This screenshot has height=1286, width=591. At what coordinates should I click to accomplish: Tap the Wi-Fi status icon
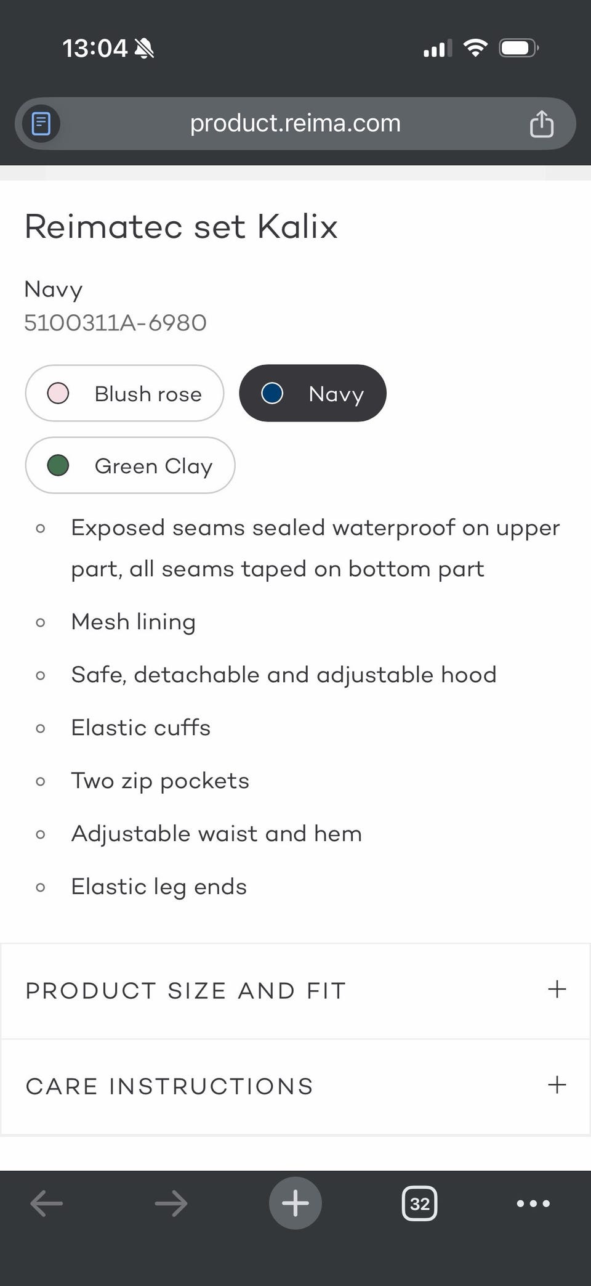click(475, 47)
